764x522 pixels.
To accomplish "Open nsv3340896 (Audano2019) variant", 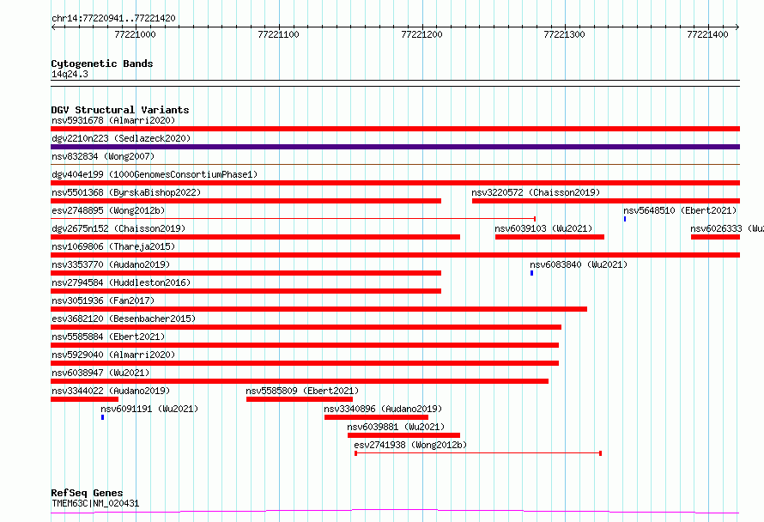I will coord(383,409).
